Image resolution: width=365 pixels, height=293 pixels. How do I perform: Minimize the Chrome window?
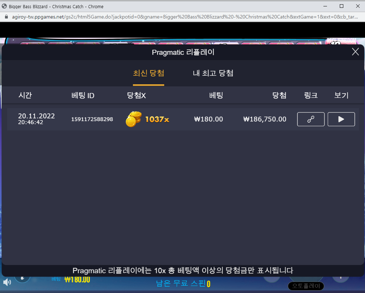(x=325, y=6)
